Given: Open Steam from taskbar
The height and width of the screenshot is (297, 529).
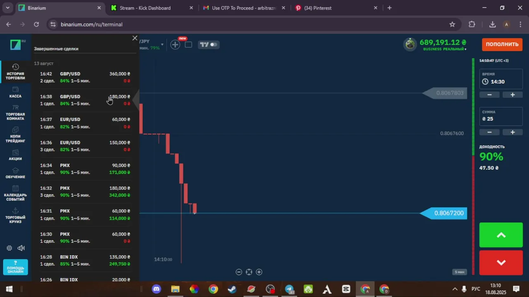Looking at the screenshot, I should point(232,289).
